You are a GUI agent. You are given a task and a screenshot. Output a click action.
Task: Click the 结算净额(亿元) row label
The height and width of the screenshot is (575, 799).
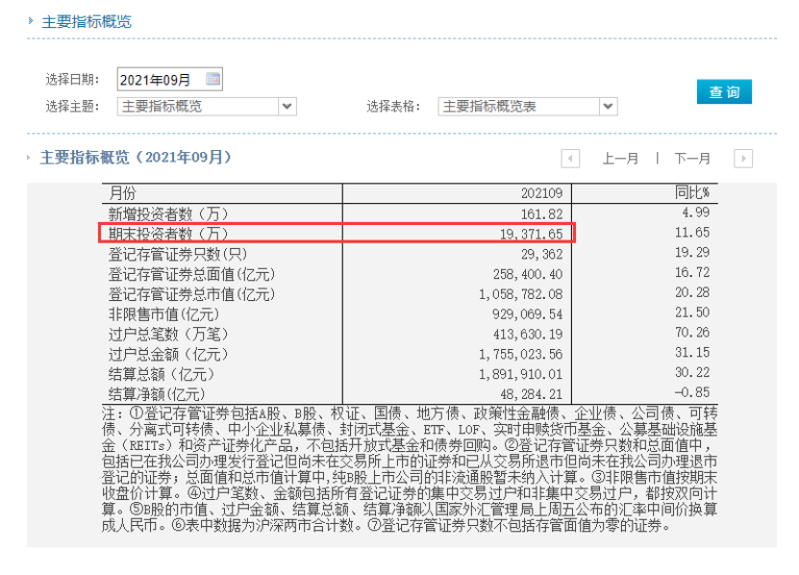(x=157, y=393)
